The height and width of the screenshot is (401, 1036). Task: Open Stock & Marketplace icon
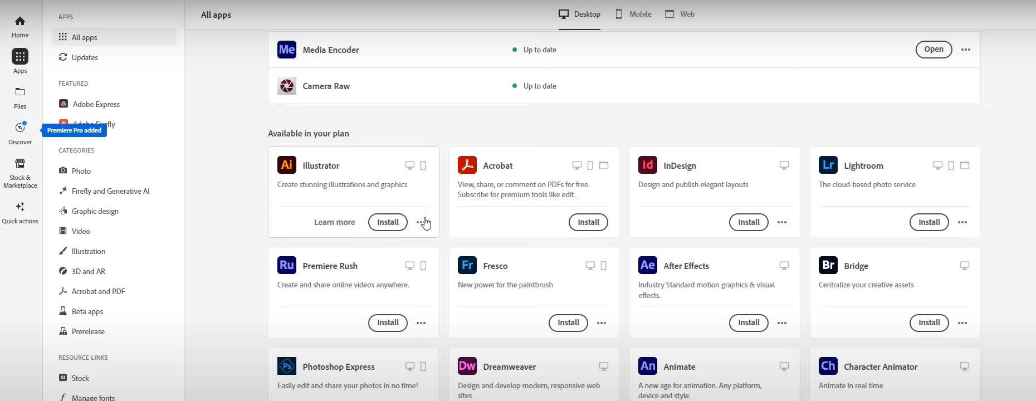click(x=20, y=163)
